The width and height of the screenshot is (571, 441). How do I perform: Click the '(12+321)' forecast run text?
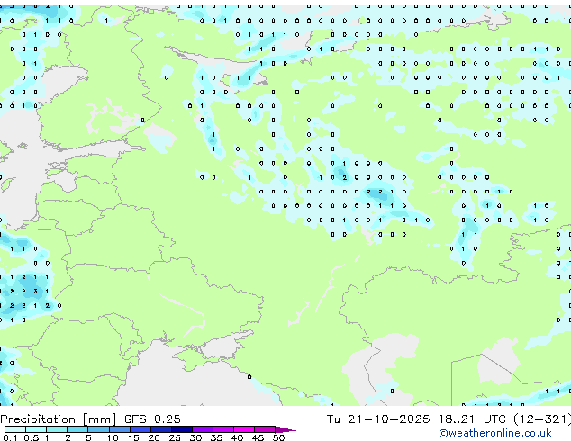542,419
